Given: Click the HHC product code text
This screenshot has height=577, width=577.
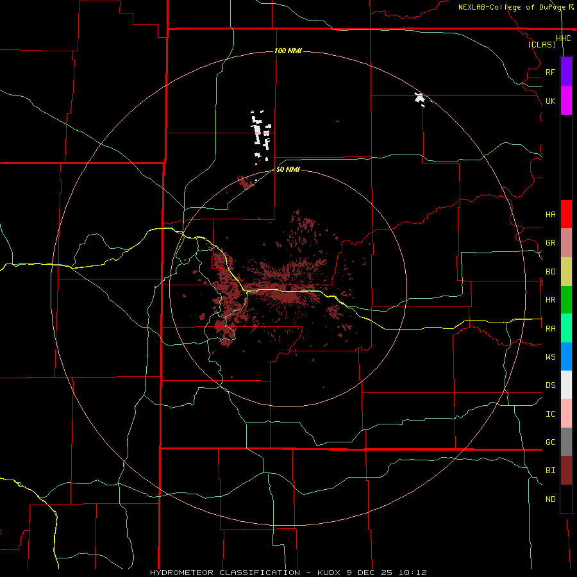Looking at the screenshot, I should click(x=564, y=38).
